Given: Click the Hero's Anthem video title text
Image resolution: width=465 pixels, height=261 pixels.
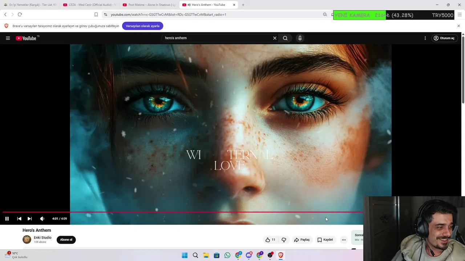Looking at the screenshot, I should pos(37,230).
